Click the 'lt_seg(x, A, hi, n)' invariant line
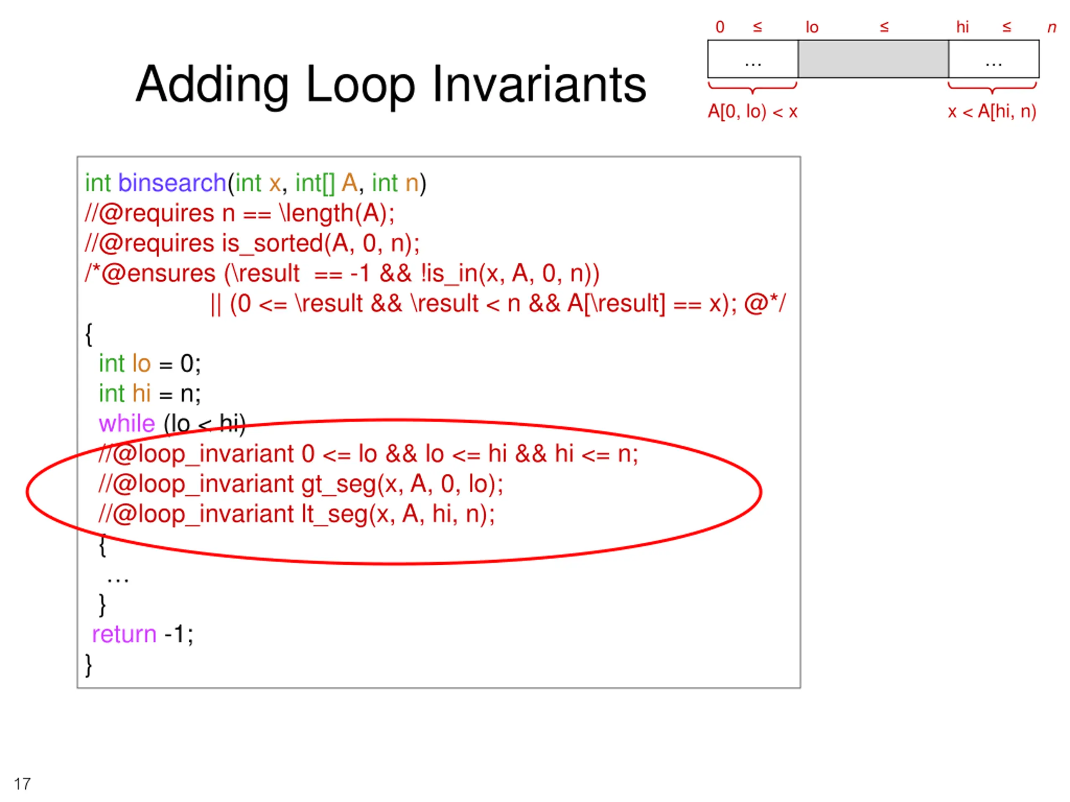This screenshot has width=1070, height=802. click(x=296, y=514)
